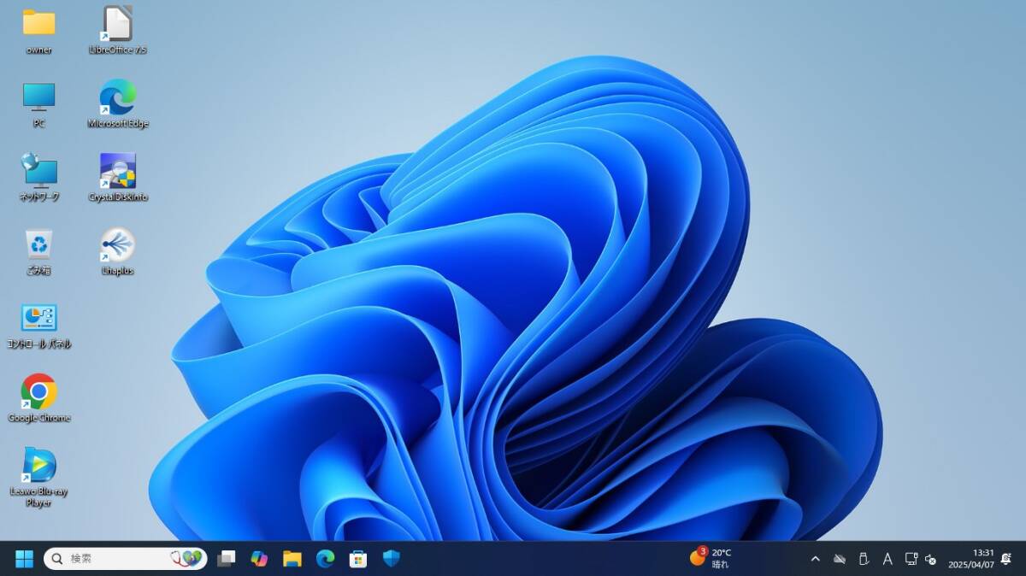Click inside the 検索 search field
Screen dimensions: 1026x576
tap(111, 557)
